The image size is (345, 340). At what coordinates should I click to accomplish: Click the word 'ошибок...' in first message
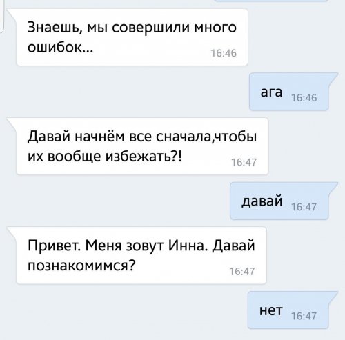[x=60, y=48]
